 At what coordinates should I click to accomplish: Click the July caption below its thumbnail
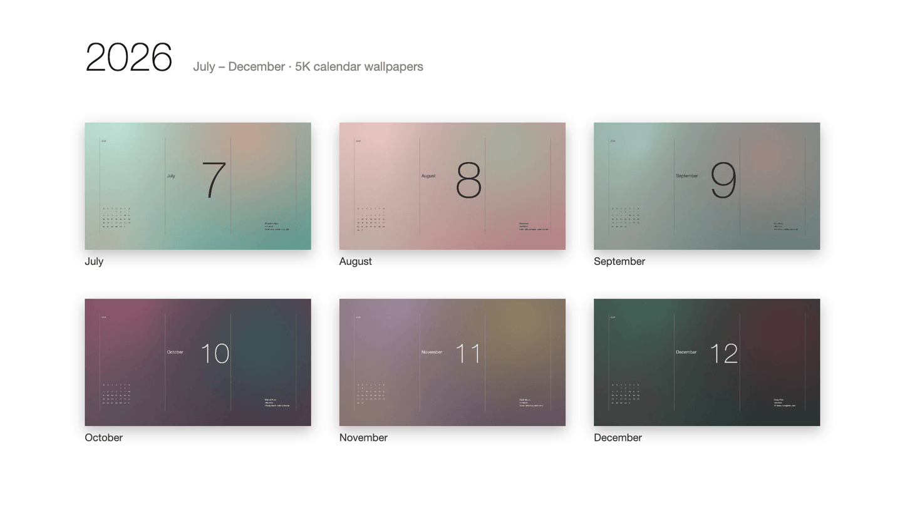point(94,262)
